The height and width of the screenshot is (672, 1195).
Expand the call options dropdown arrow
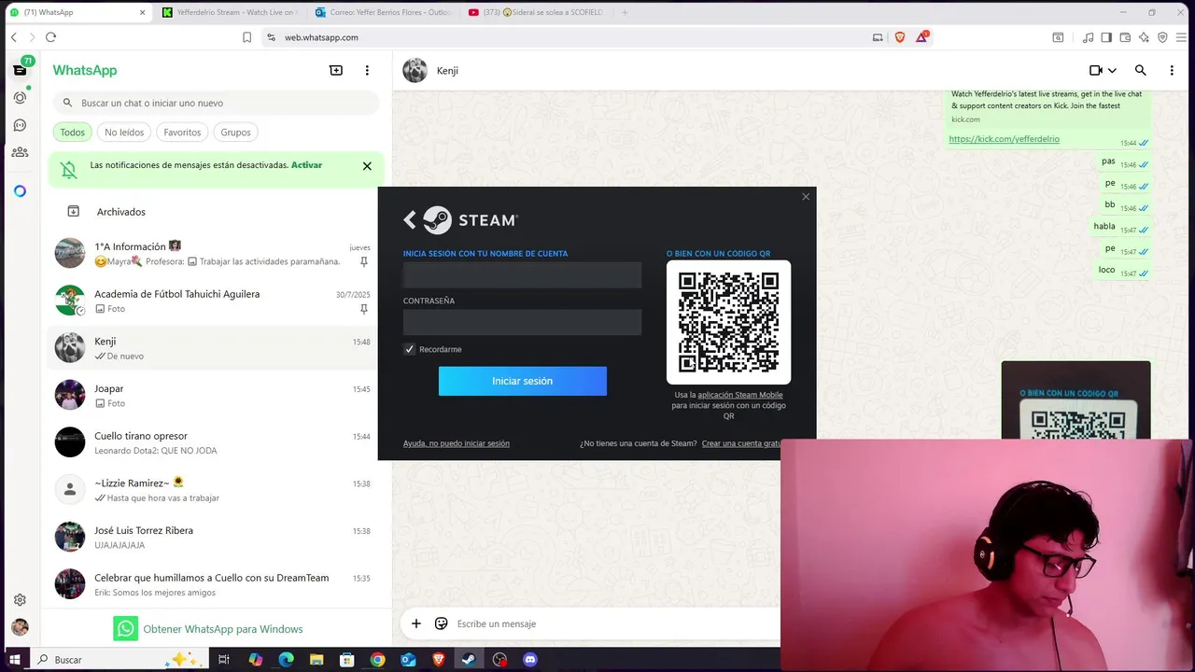(1112, 71)
